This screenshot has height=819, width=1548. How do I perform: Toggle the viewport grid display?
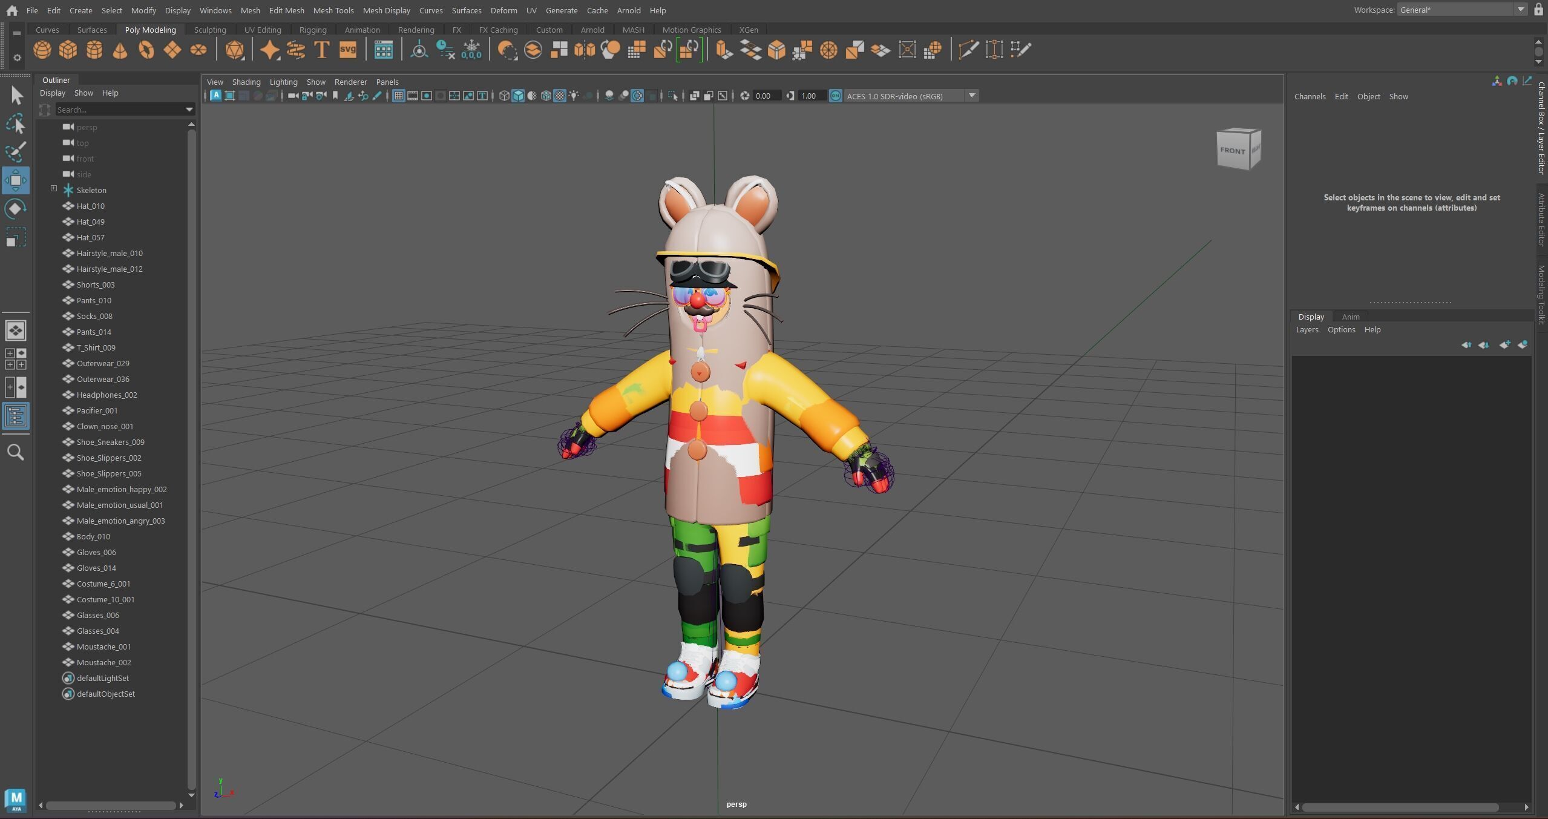point(398,96)
